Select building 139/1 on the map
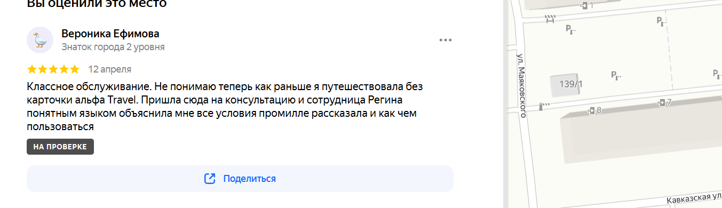 coord(567,85)
